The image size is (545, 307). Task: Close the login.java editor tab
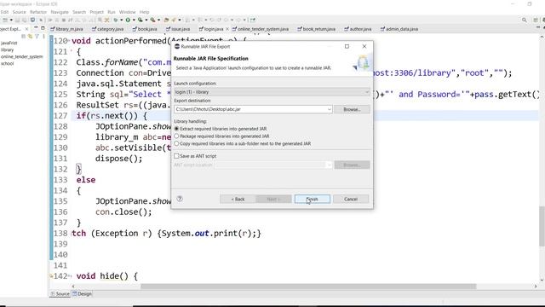pos(227,29)
